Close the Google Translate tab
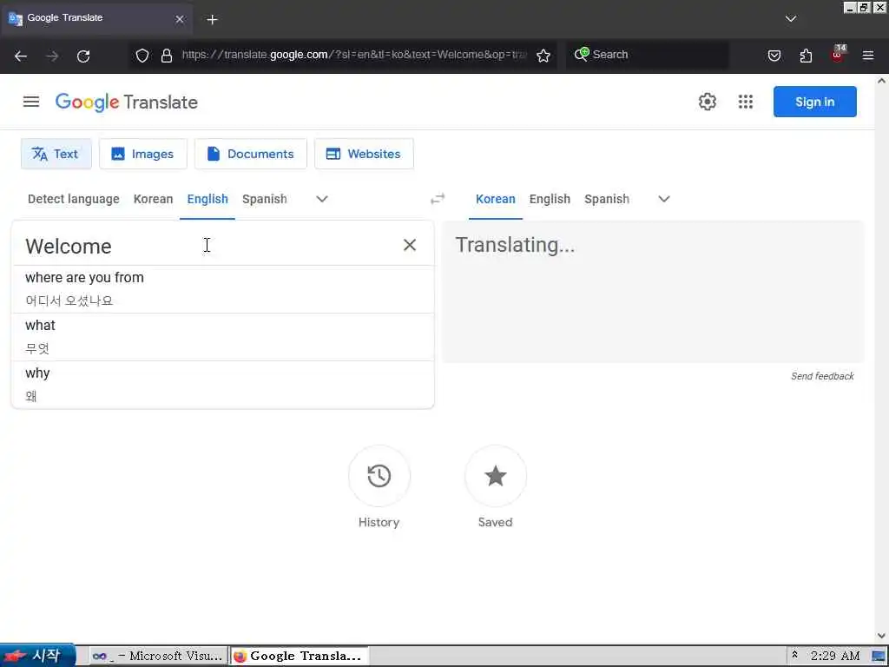 179,19
